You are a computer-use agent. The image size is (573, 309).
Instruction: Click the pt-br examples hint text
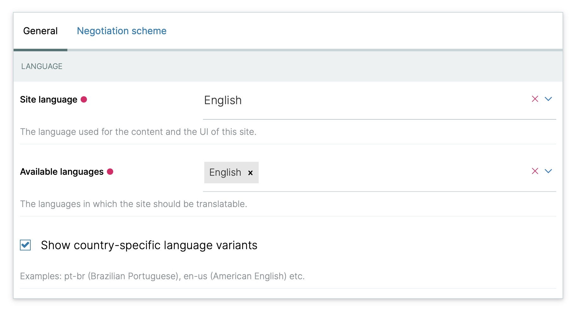click(x=162, y=276)
